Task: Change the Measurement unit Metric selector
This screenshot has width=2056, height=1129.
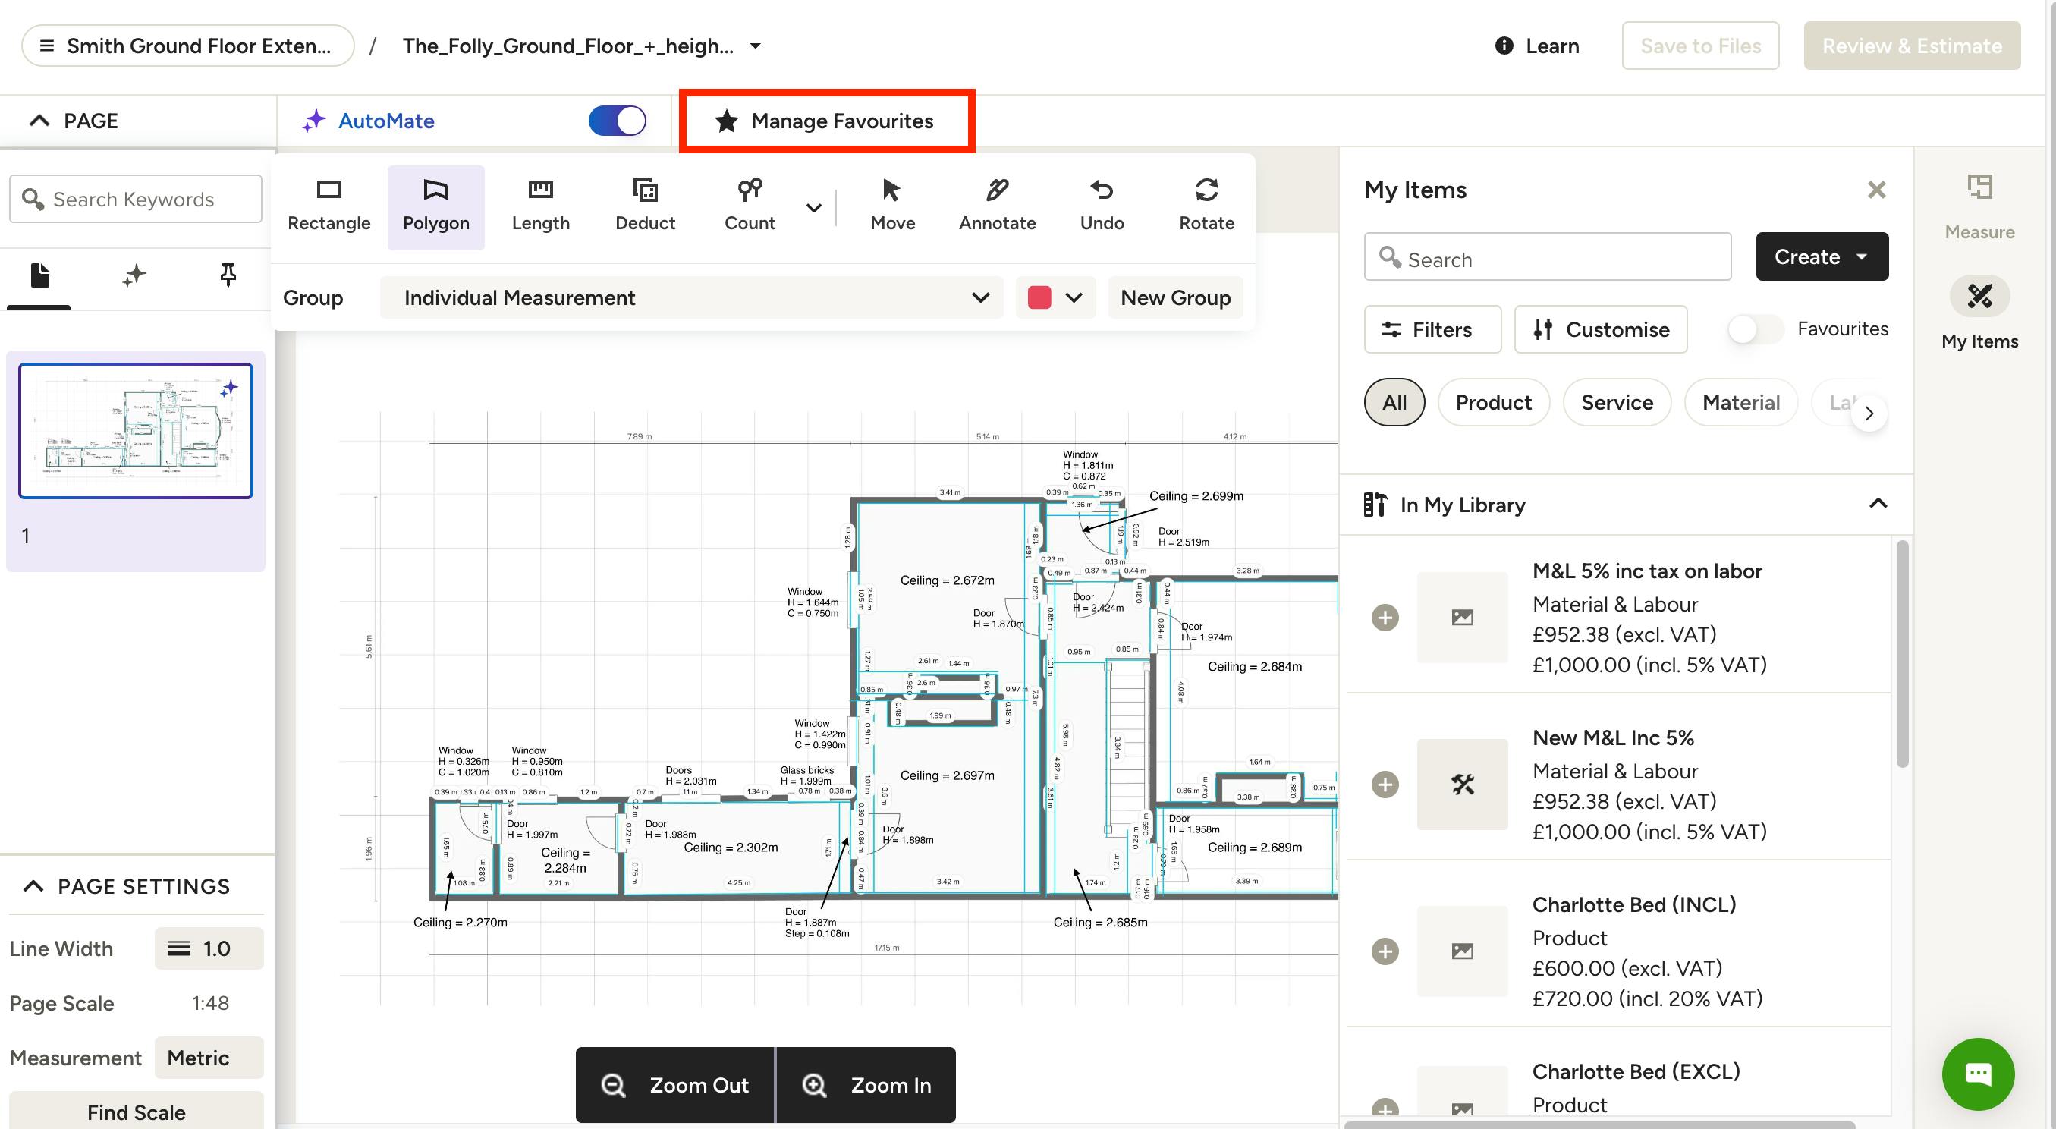Action: coord(209,1058)
